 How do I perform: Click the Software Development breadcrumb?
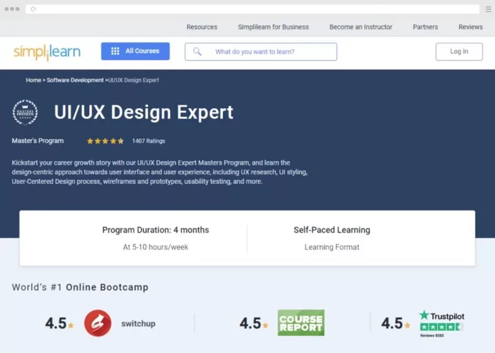75,80
